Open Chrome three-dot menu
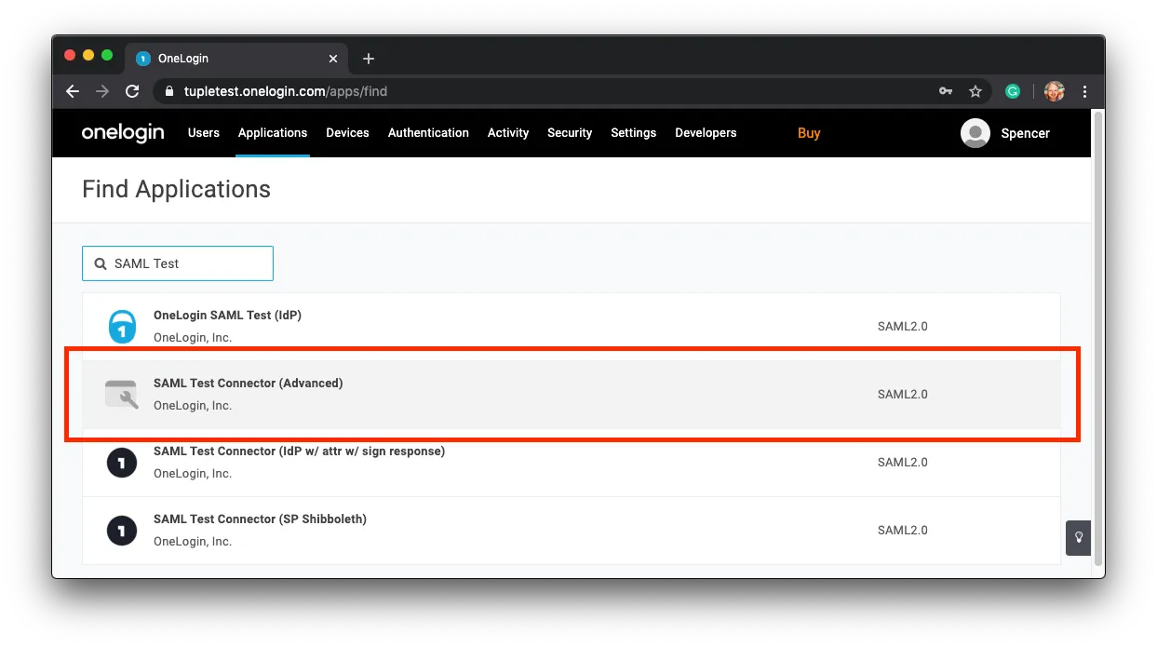This screenshot has width=1157, height=647. (x=1084, y=91)
